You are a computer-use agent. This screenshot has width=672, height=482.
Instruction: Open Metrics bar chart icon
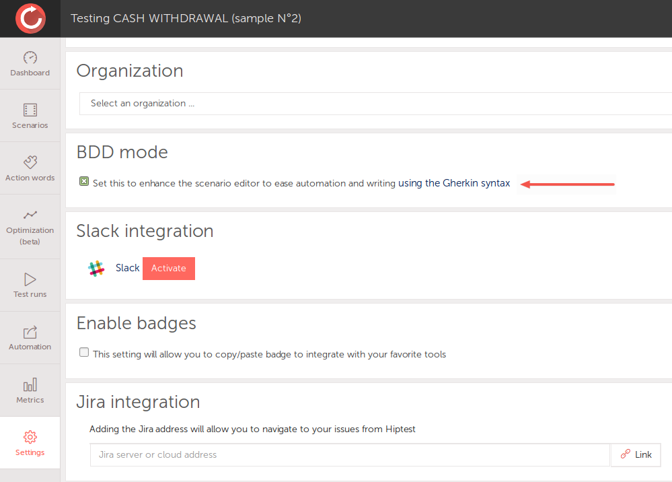[x=30, y=384]
